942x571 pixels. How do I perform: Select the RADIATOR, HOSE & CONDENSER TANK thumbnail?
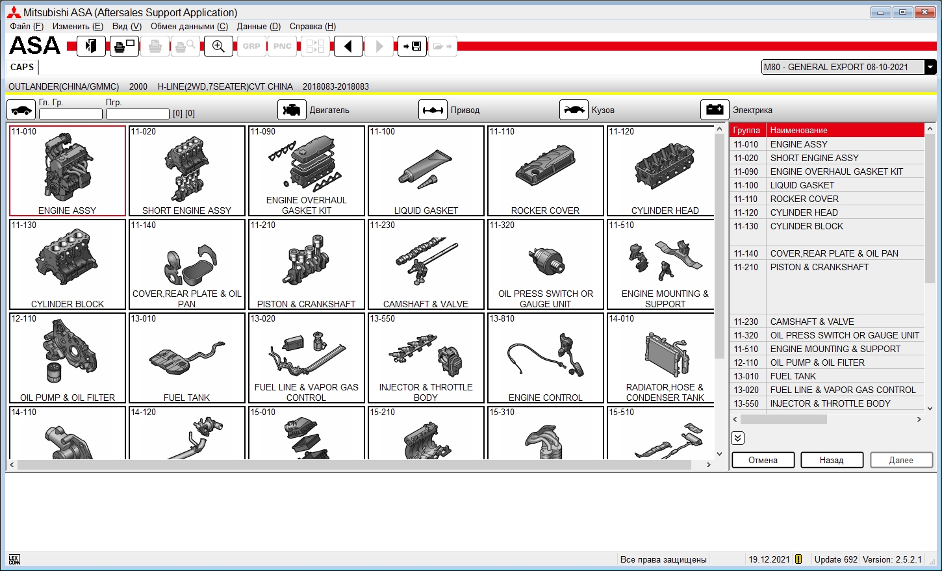[661, 358]
